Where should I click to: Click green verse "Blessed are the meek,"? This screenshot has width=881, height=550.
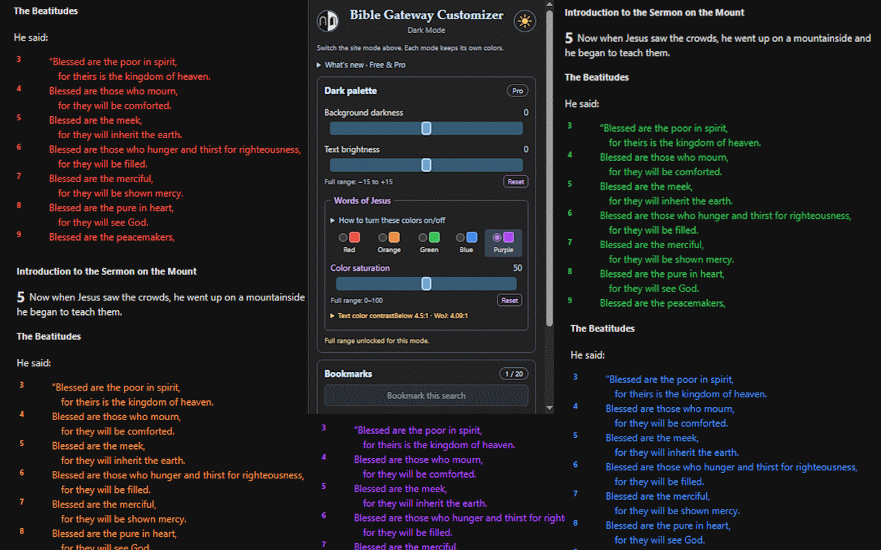646,186
